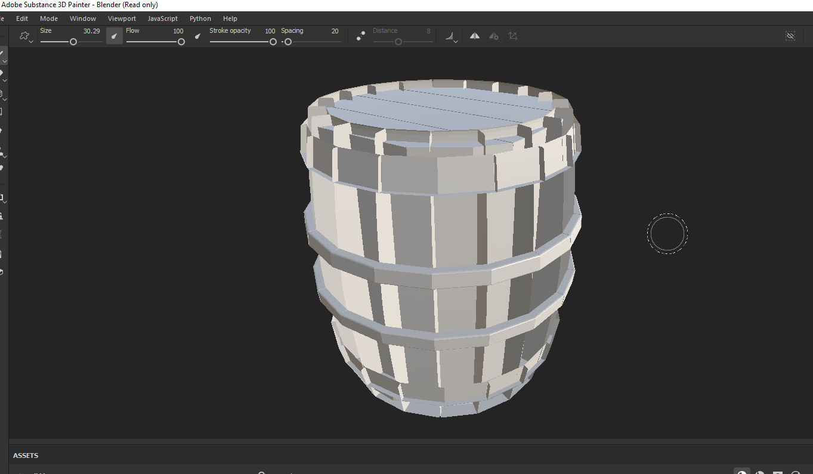Image resolution: width=813 pixels, height=474 pixels.
Task: Open the brush falloff curve dropdown
Action: (x=451, y=37)
